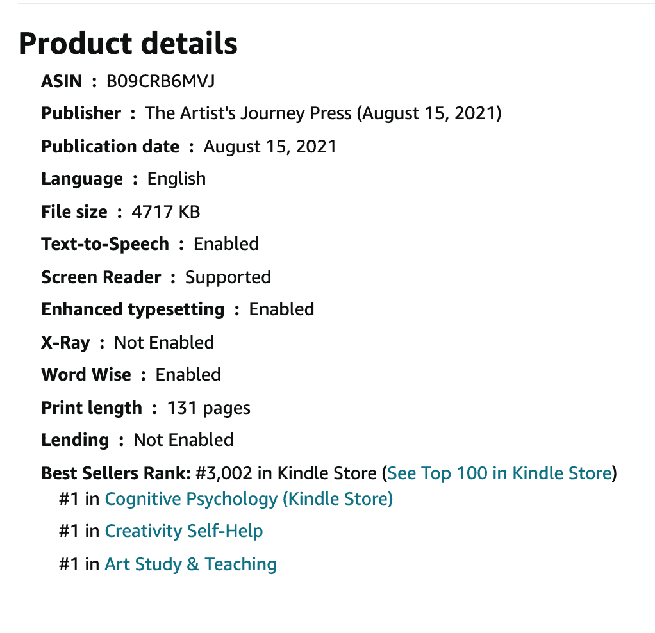655x633 pixels.
Task: Click the Screen Reader Supported value
Action: pos(228,277)
